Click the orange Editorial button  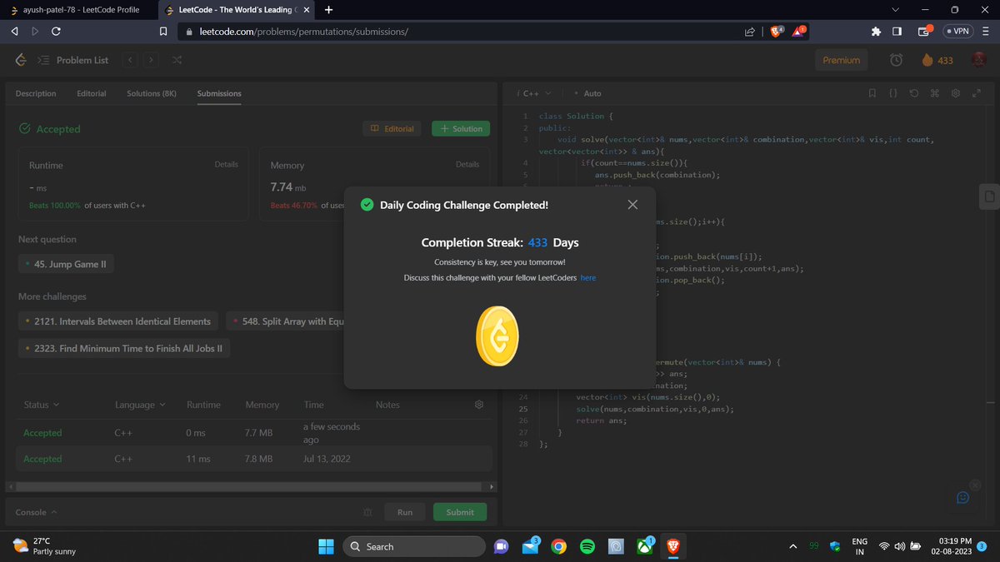pyautogui.click(x=392, y=128)
